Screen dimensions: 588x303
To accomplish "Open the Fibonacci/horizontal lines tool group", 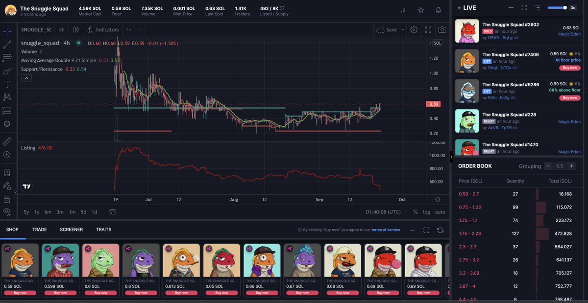I will point(7,58).
